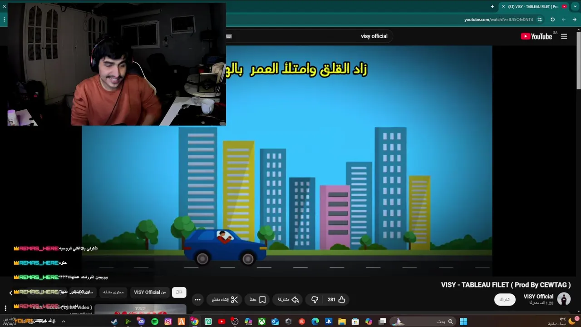Image resolution: width=581 pixels, height=327 pixels.
Task: Open Microsoft Store from the taskbar
Action: (355, 322)
